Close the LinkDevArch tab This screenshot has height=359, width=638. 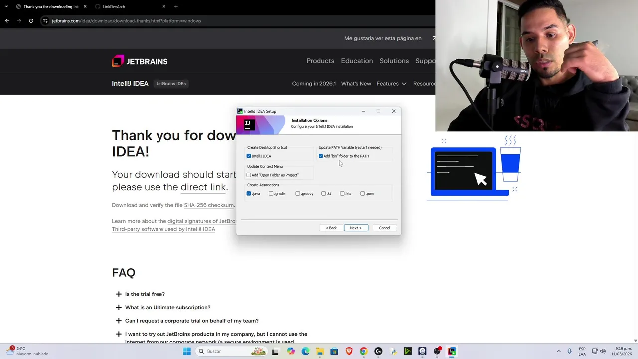point(164,7)
